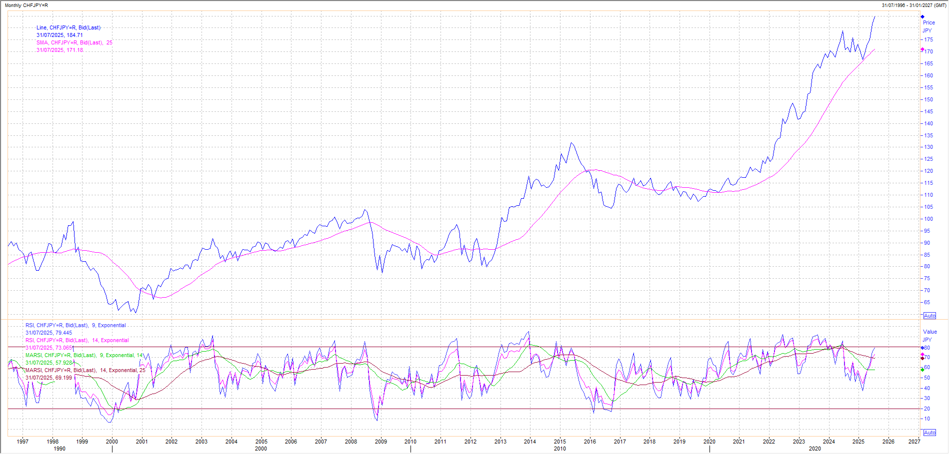Click the blue price marker diamond above Price

pos(922,17)
